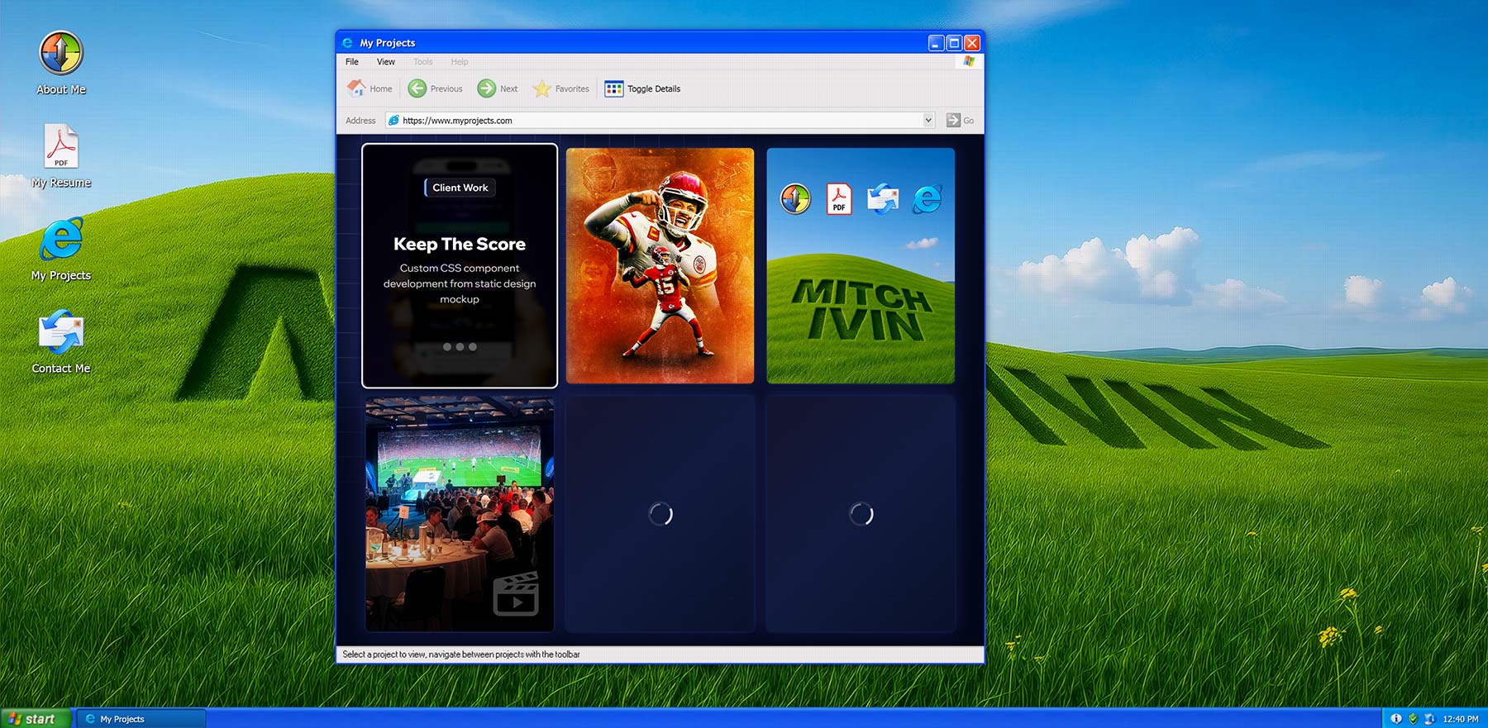Click the loading project card below the football player
The image size is (1488, 728).
pos(660,514)
